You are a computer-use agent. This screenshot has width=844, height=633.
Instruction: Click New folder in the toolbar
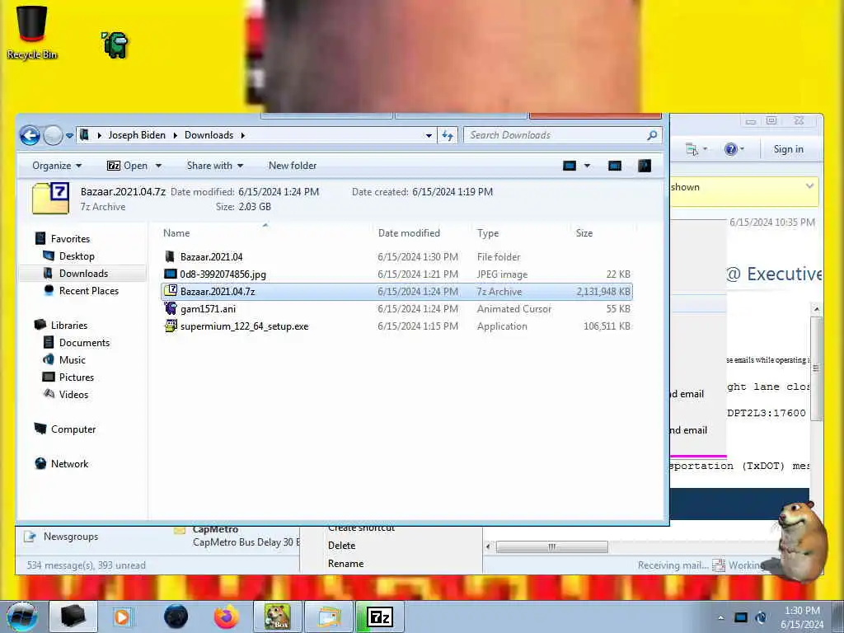point(293,166)
